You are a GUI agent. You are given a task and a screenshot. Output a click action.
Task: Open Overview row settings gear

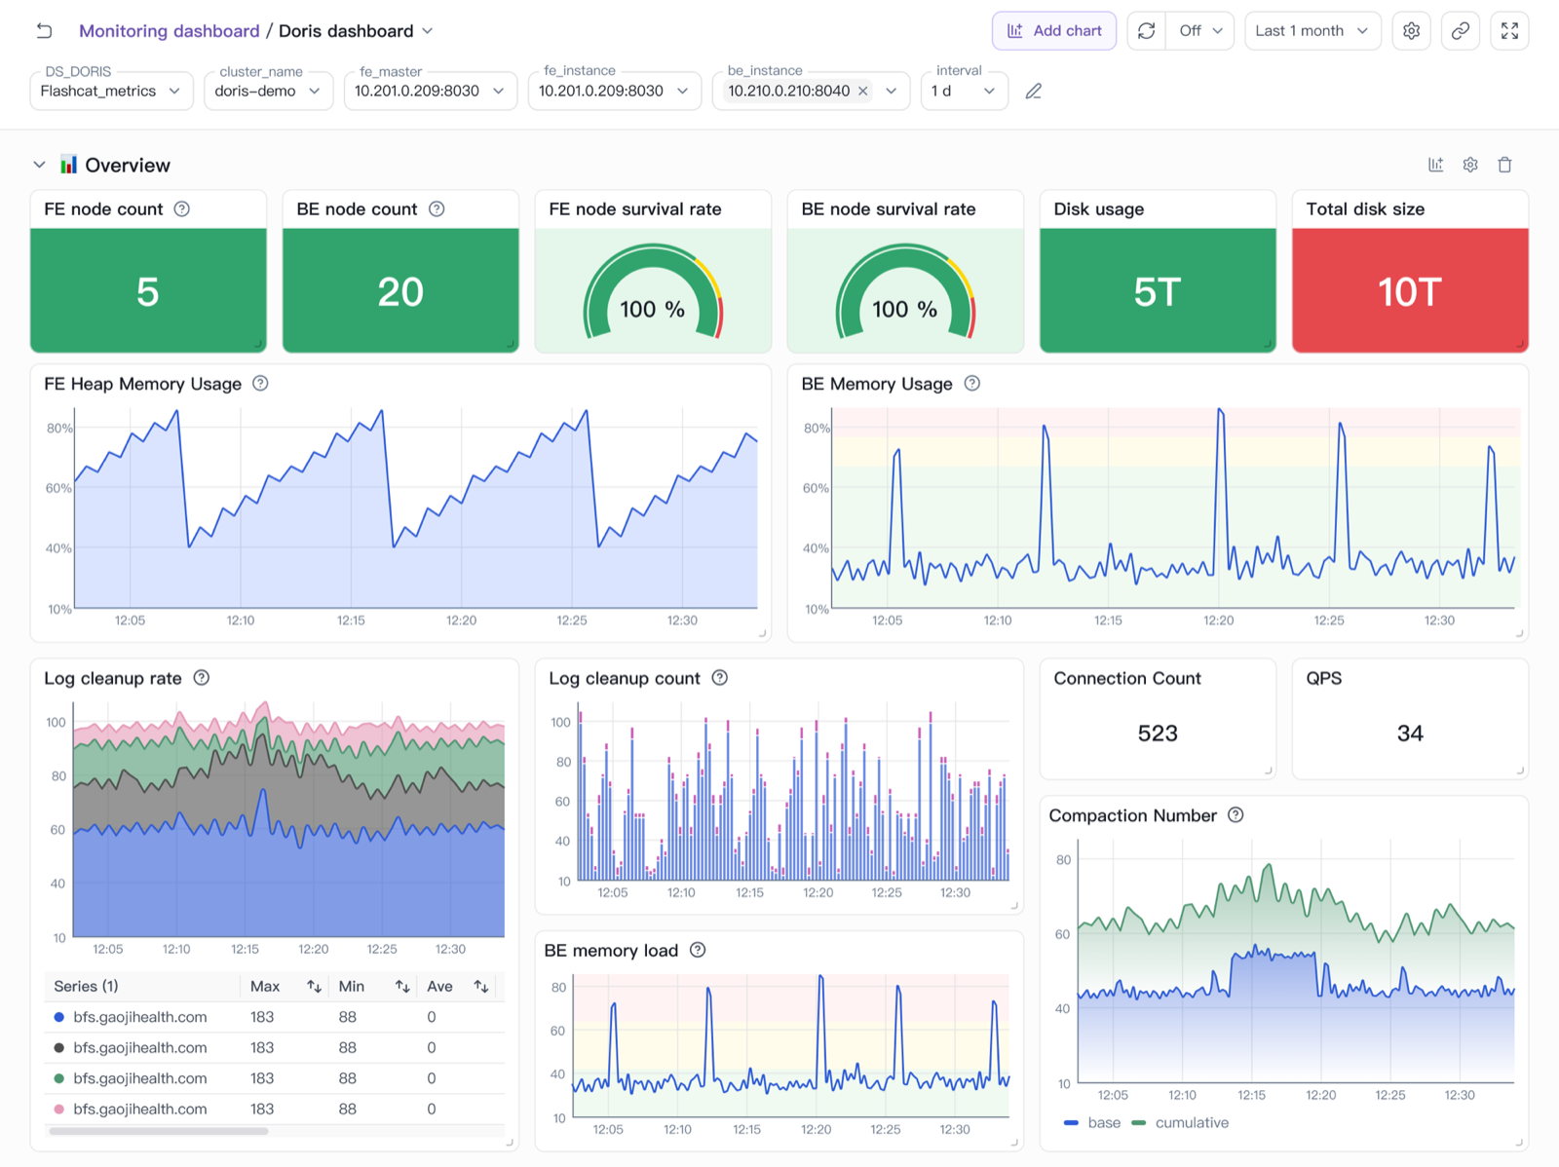point(1470,165)
